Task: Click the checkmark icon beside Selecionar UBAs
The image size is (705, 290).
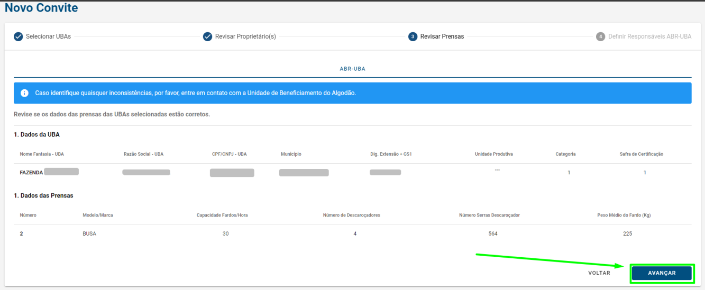Action: tap(18, 36)
